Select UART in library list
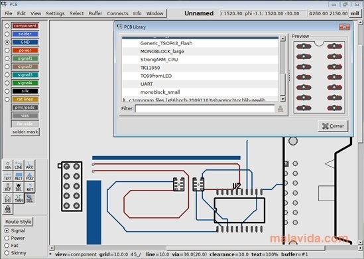364x259 pixels. [x=200, y=84]
